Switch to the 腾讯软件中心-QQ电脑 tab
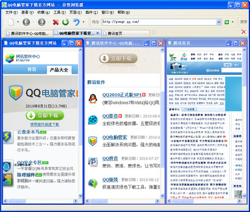Screen dimensions: 250x212 [x=29, y=33]
